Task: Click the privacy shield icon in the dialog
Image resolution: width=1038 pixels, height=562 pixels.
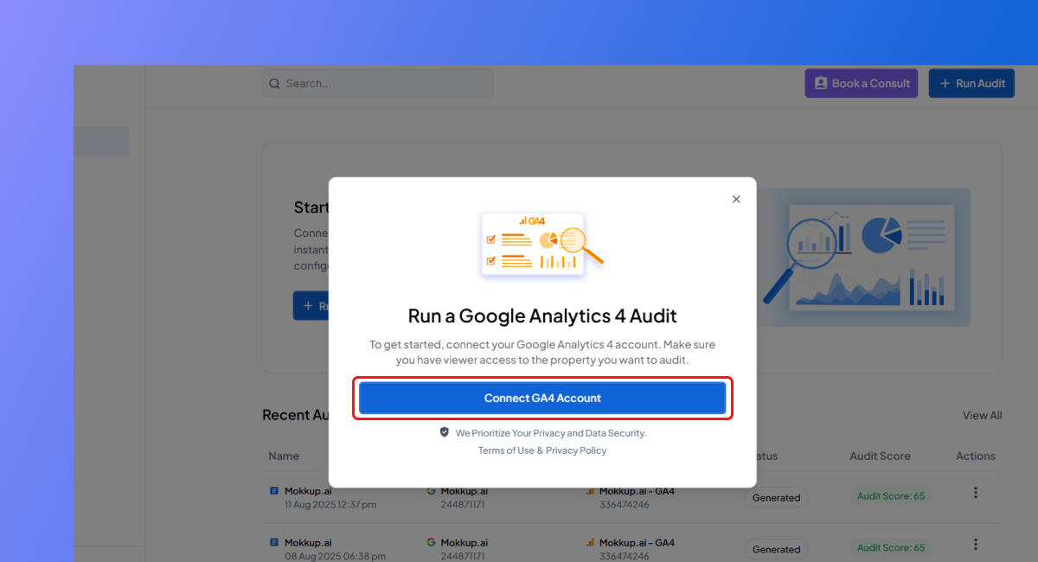Action: click(x=445, y=432)
